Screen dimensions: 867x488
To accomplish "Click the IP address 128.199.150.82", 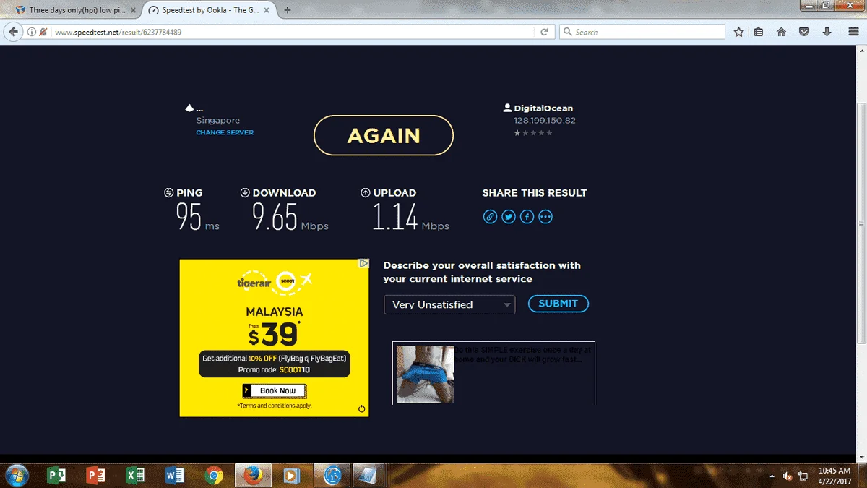I will pos(545,121).
